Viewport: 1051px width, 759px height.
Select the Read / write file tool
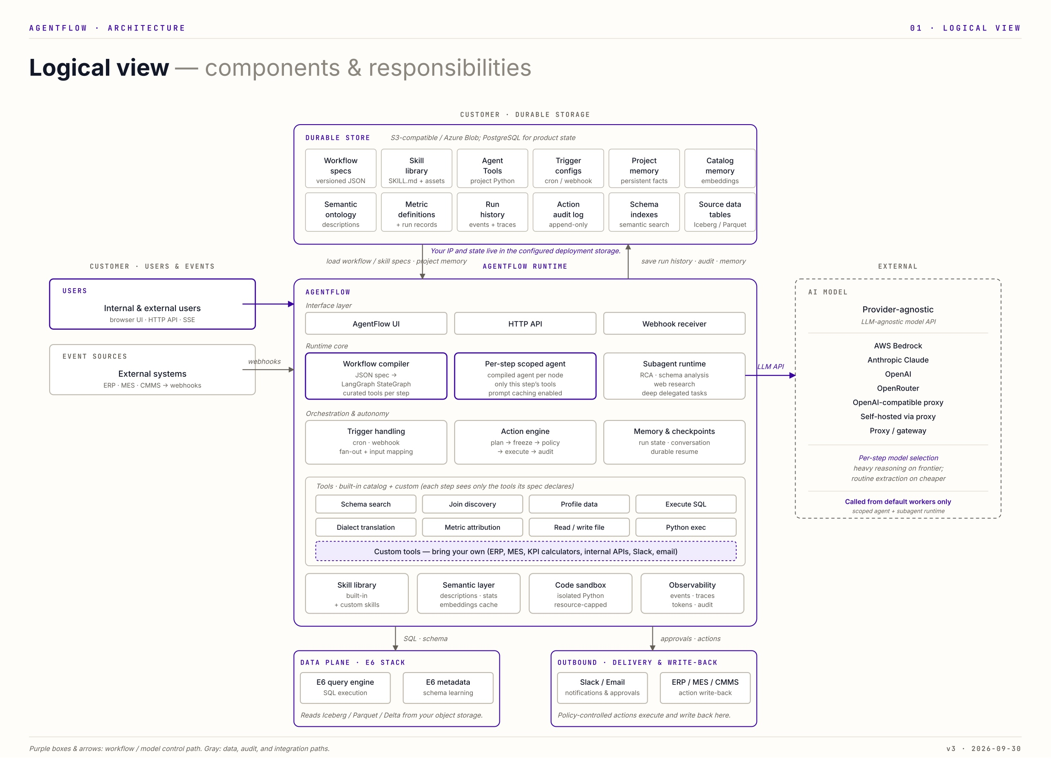tap(579, 527)
